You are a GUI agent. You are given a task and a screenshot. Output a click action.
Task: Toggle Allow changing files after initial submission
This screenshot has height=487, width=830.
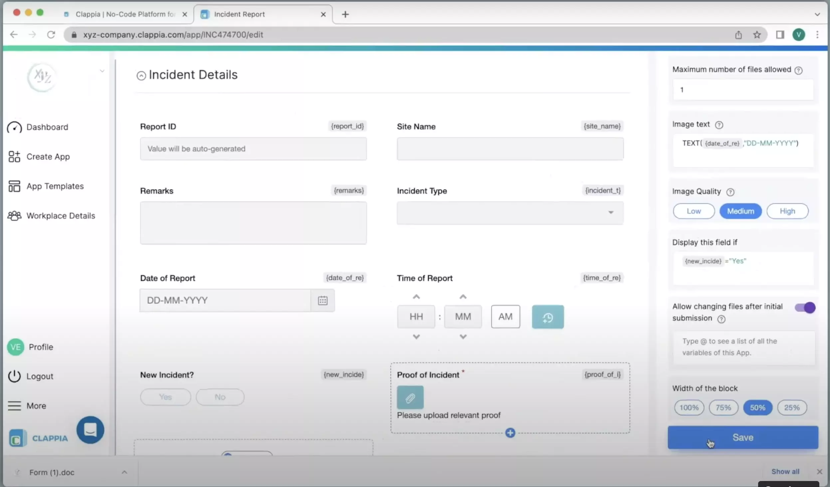pos(805,307)
